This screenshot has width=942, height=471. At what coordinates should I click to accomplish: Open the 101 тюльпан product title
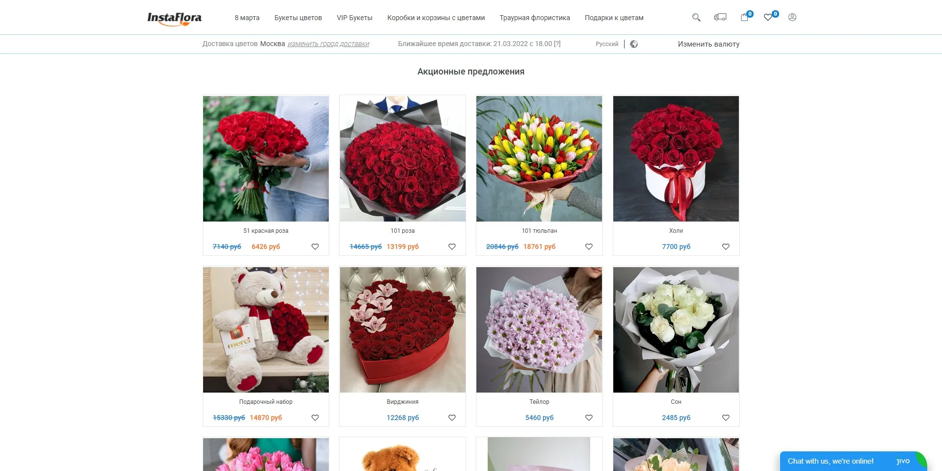(x=539, y=231)
